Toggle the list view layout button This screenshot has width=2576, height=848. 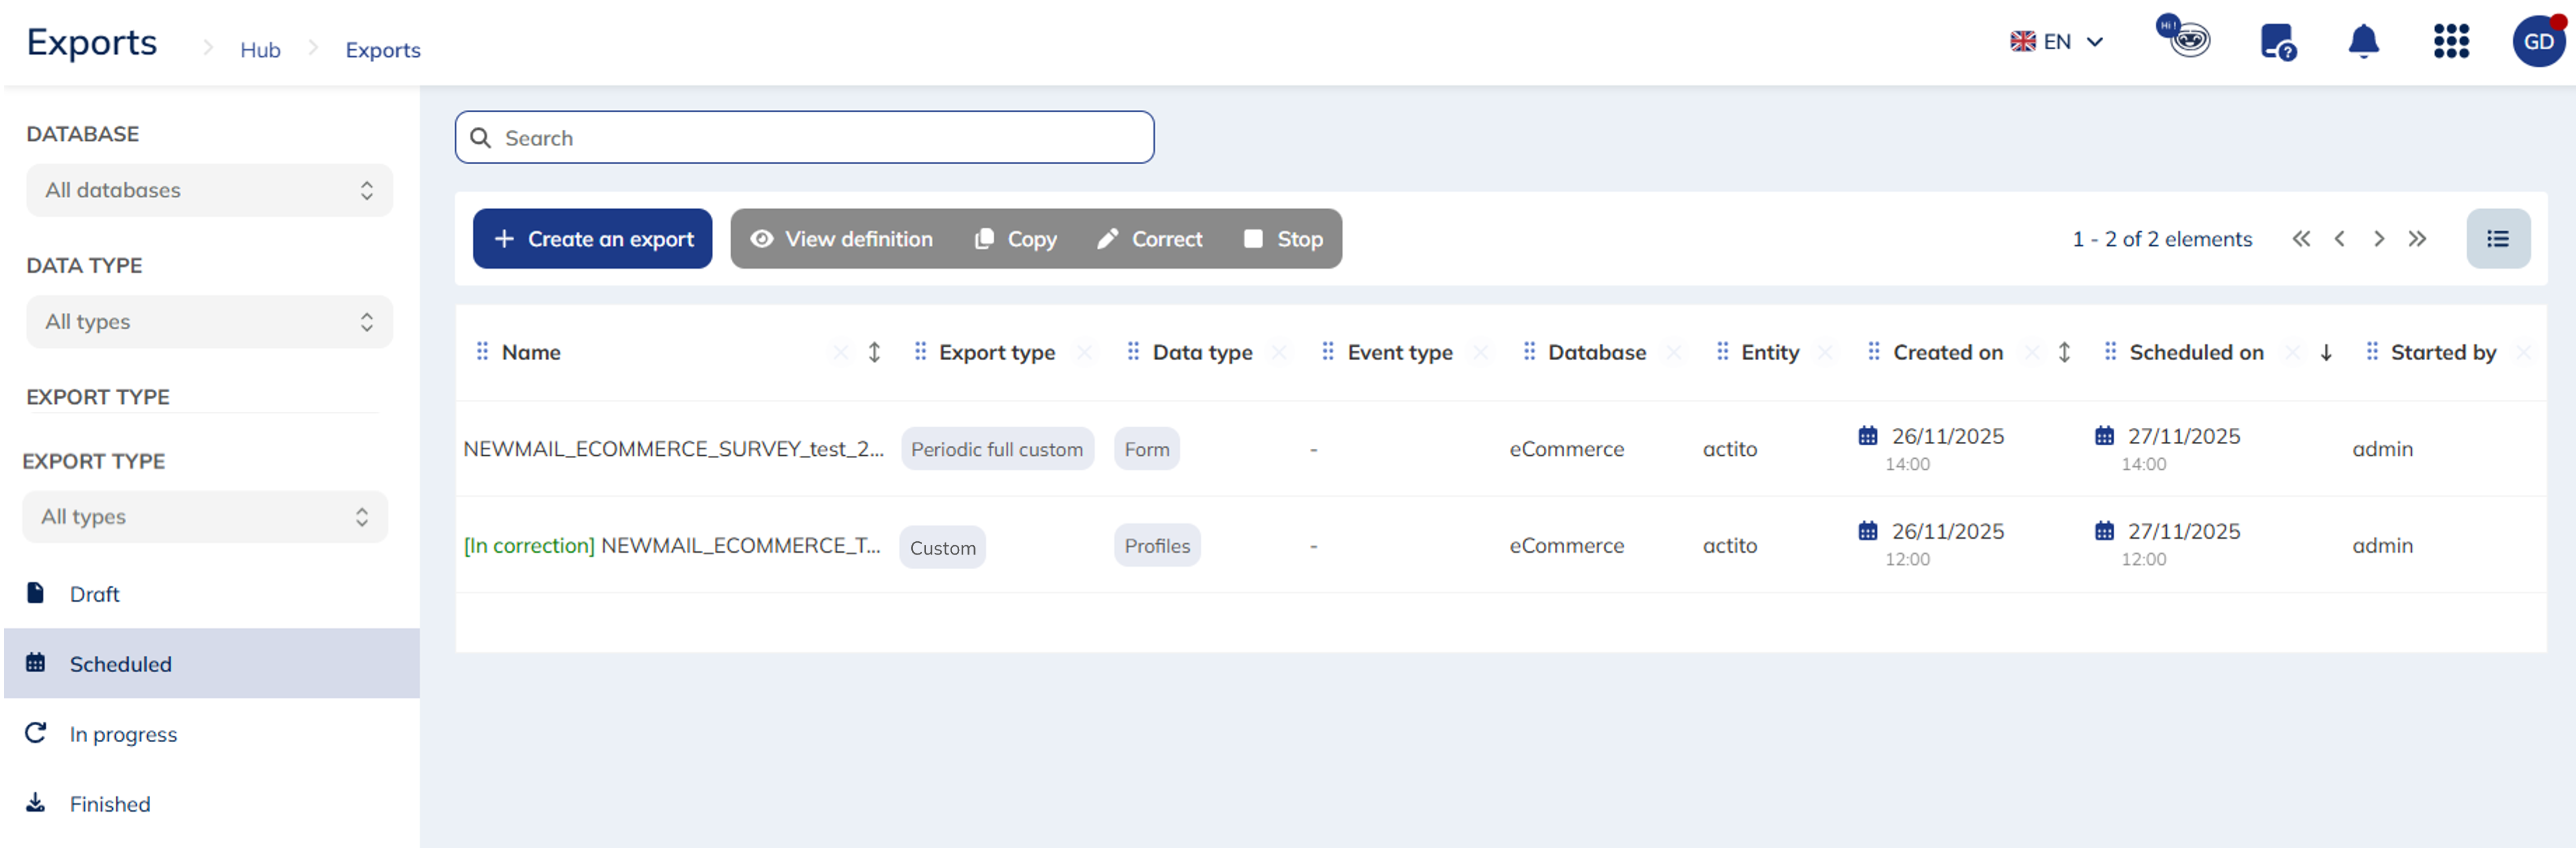(x=2497, y=239)
